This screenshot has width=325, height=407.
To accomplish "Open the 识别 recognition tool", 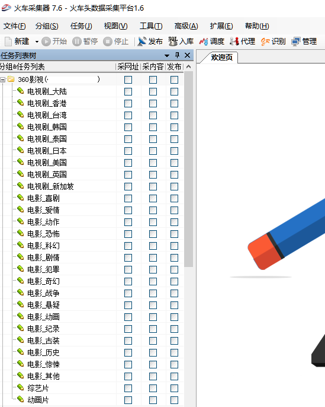I will [x=265, y=42].
